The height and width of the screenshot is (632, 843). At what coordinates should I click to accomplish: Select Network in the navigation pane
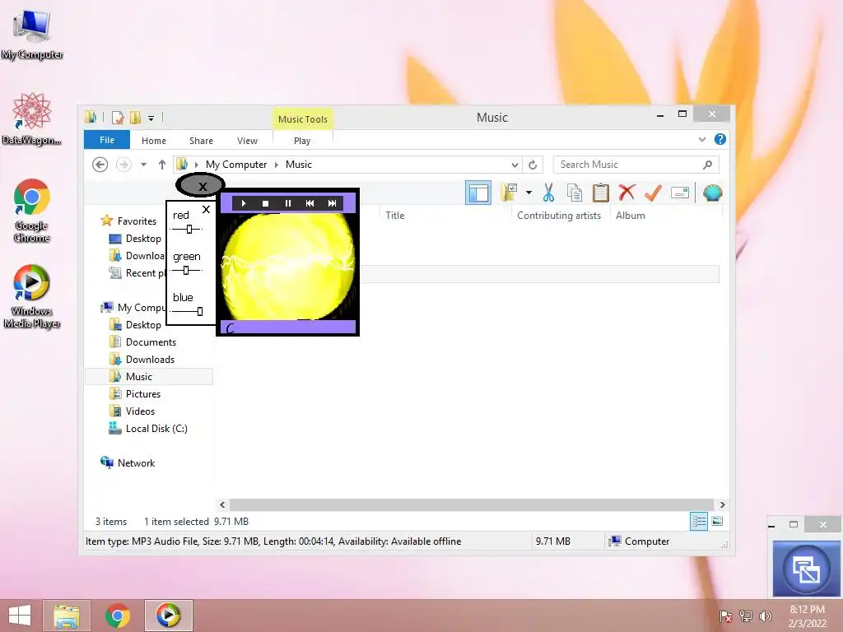[x=136, y=462]
